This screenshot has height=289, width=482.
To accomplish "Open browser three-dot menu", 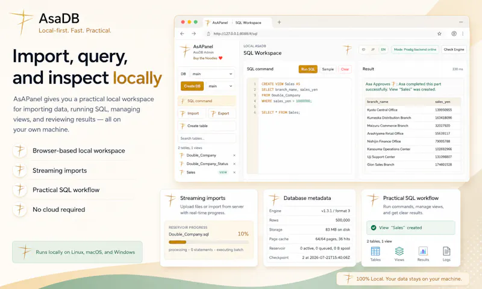I will [x=463, y=34].
